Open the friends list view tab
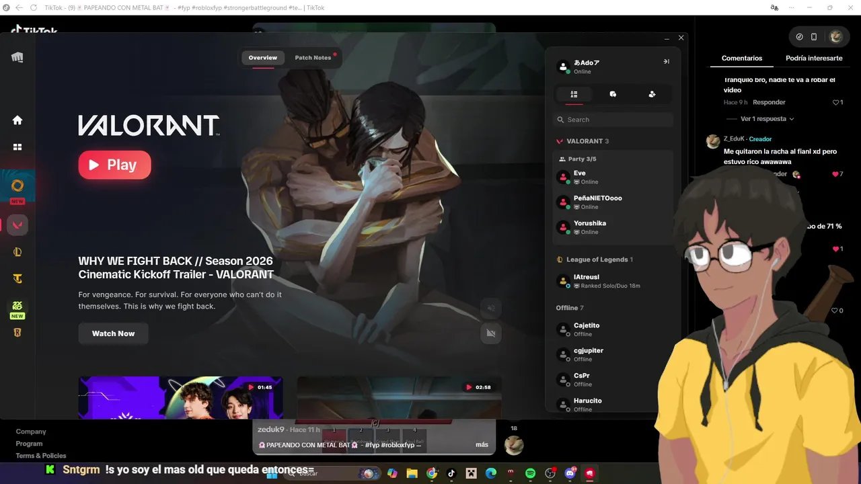Screen dimensions: 861x484 [574, 94]
